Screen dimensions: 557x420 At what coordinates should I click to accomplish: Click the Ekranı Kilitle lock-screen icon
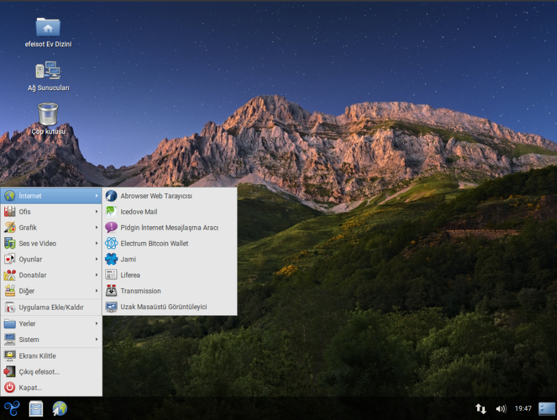(x=10, y=355)
